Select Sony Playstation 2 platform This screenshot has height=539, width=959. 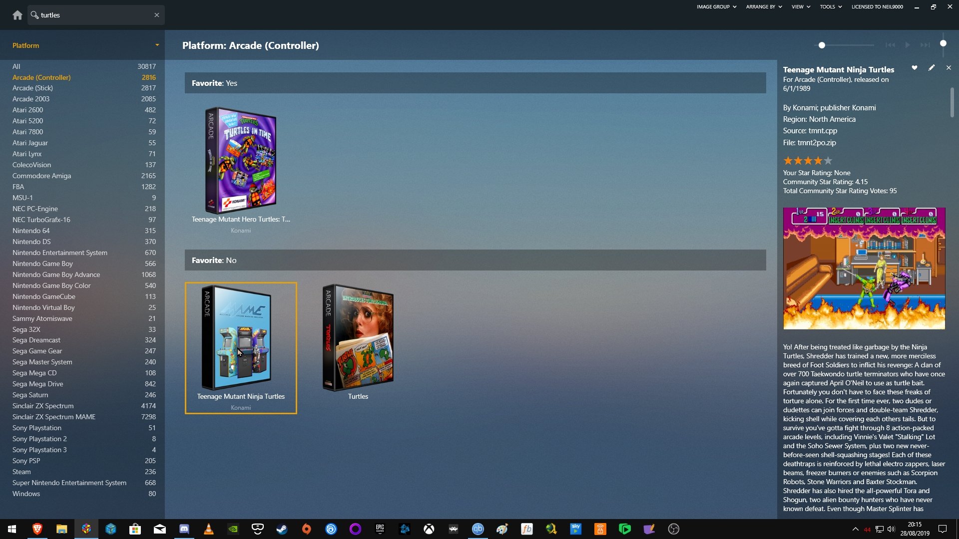click(84, 439)
